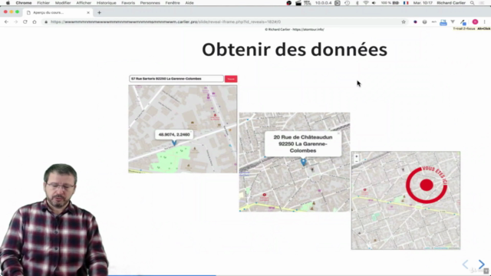Open the Spotlight search icon
The height and width of the screenshot is (276, 491).
472,3
